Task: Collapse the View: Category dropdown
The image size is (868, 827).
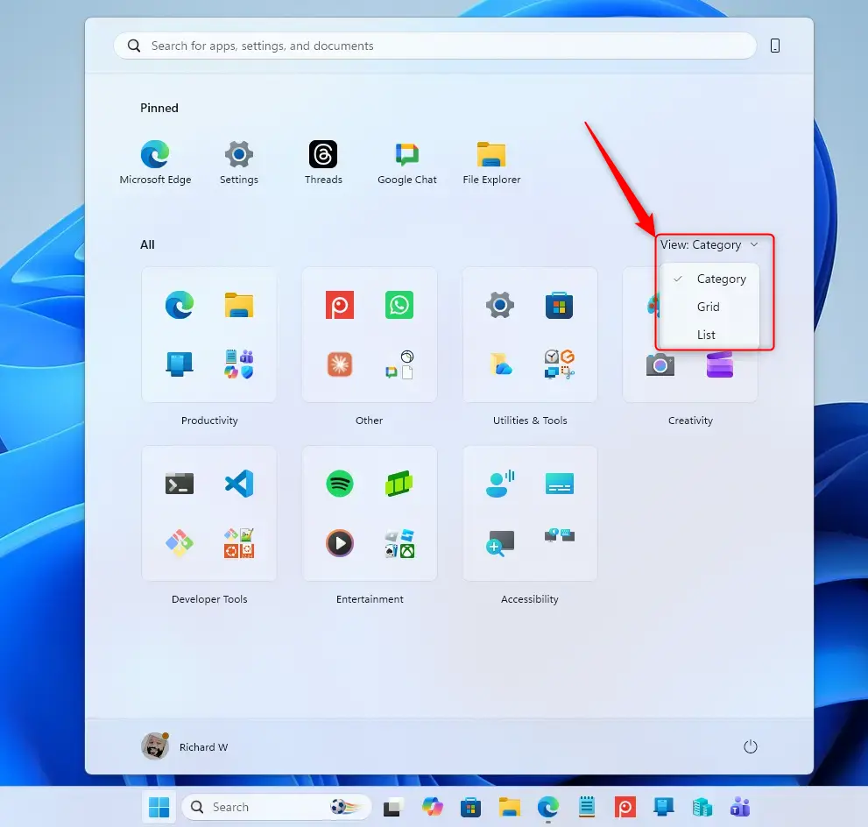Action: (x=709, y=244)
